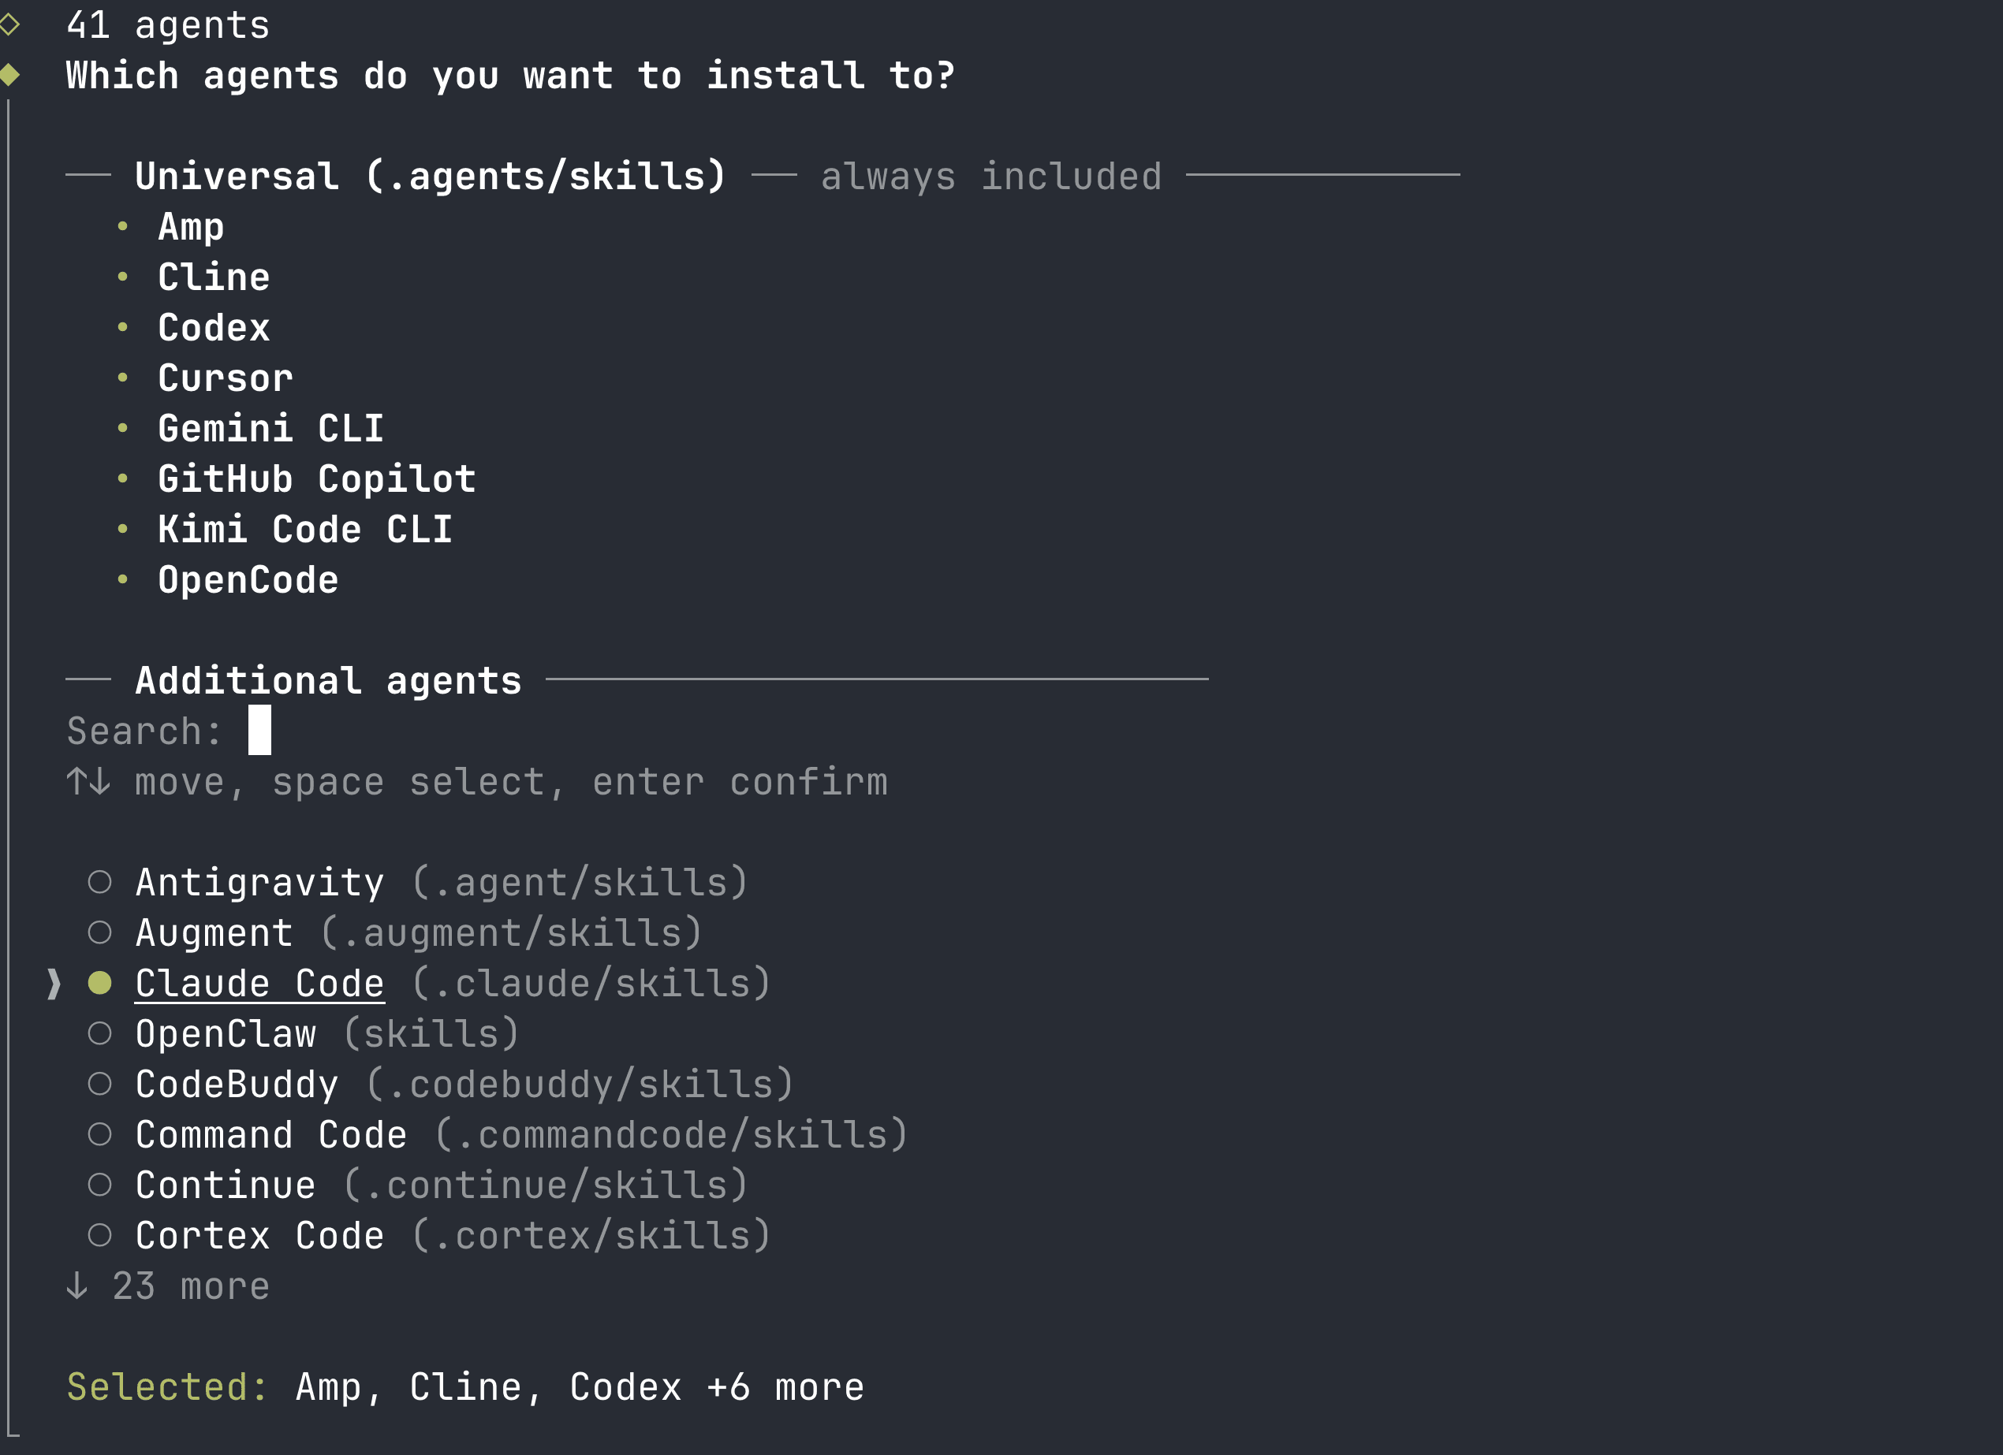This screenshot has width=2003, height=1455.
Task: Click the bullet icon beside Cline
Action: (124, 277)
